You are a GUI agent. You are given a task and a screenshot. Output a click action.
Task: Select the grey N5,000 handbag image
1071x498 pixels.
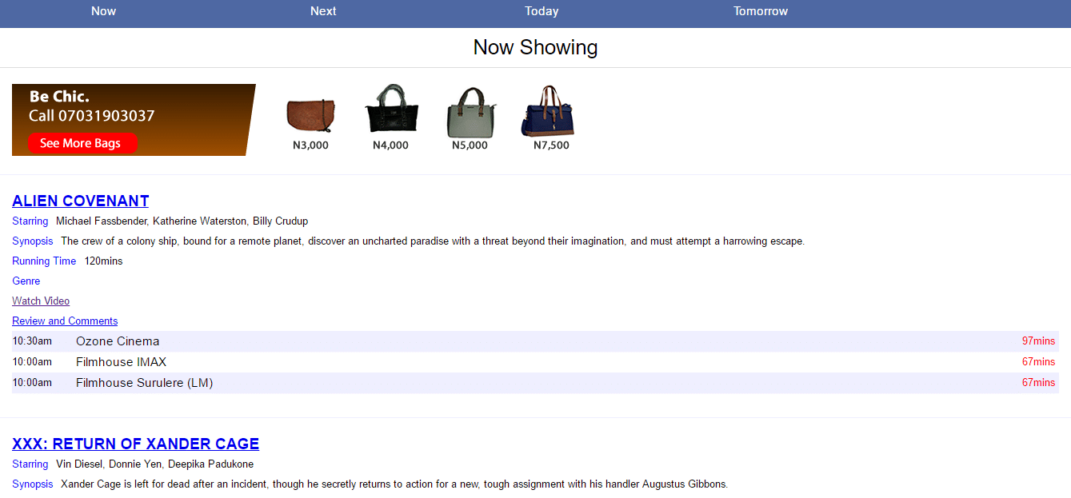(470, 112)
